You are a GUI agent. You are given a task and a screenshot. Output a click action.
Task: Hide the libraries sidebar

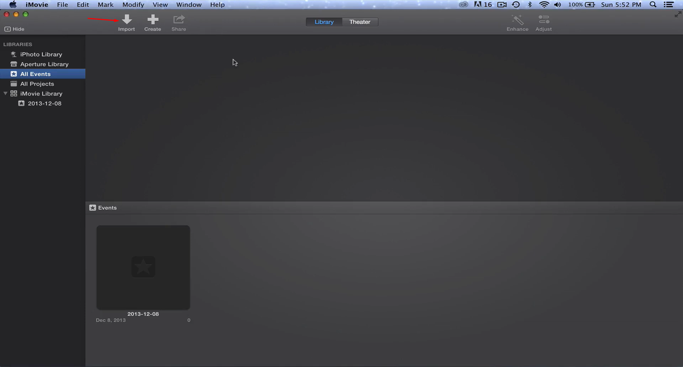[14, 29]
